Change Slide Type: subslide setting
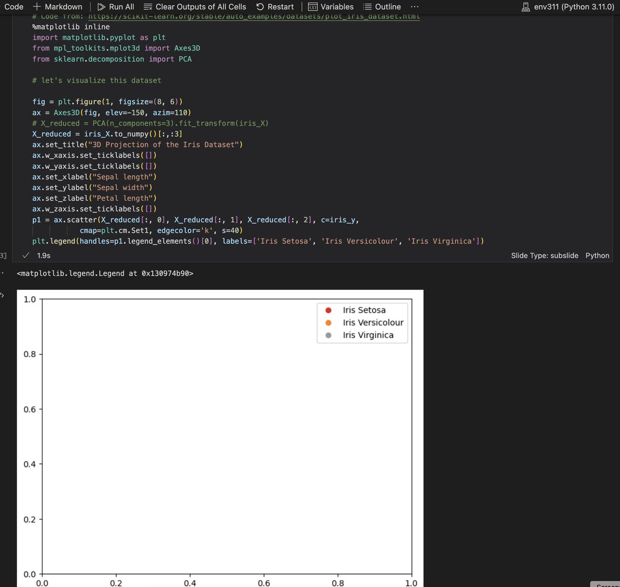This screenshot has height=587, width=620. click(545, 256)
